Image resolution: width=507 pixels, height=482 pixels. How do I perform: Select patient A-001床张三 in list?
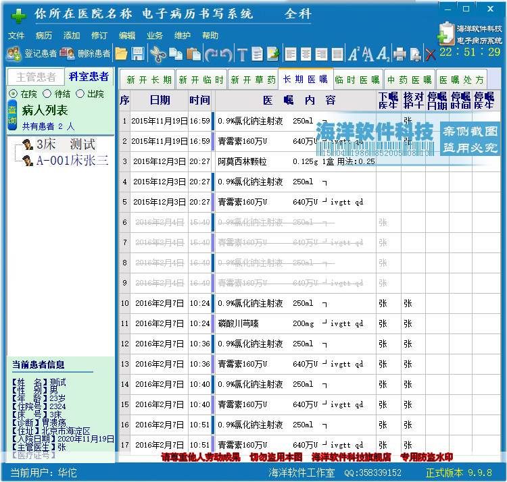pos(72,160)
